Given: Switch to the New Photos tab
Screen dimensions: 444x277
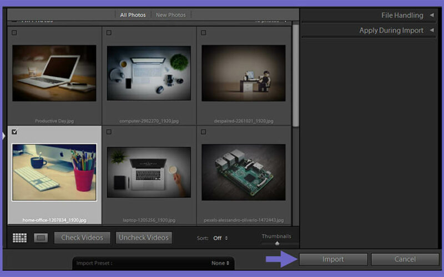Looking at the screenshot, I should [x=171, y=15].
